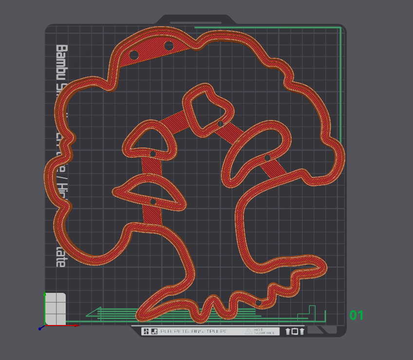Select the white square block at plate corner

[x=56, y=308]
